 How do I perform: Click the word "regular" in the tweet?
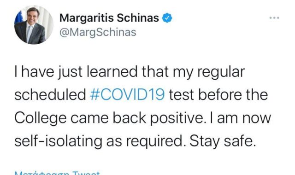click(x=221, y=72)
